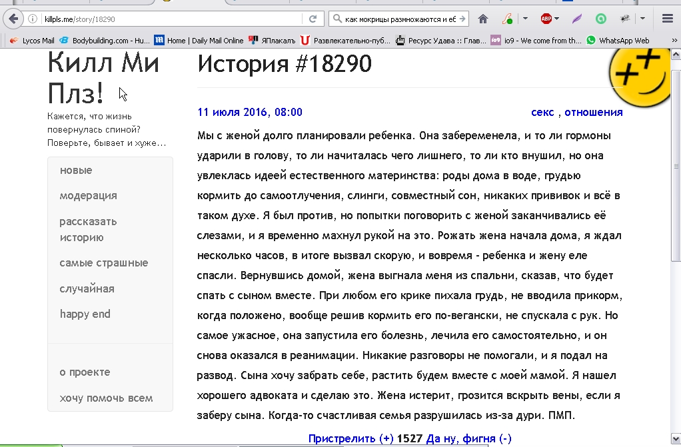
Task: Submit search with the go arrow
Action: pos(462,19)
